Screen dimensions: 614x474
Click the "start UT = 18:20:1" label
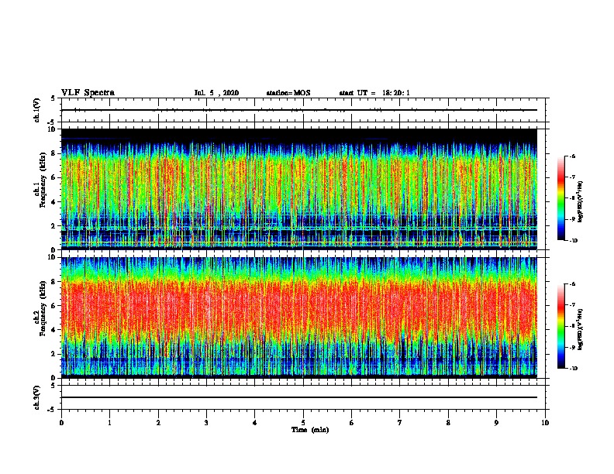[x=374, y=93]
